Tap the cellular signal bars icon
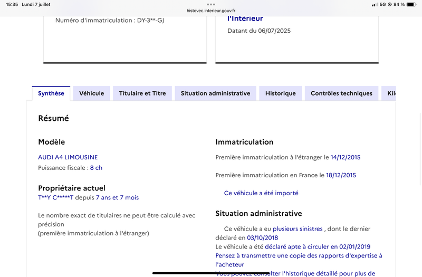Screen dimensions: 422x277 [x=375, y=5]
